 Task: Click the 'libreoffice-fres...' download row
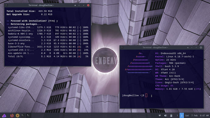[x=48, y=47]
